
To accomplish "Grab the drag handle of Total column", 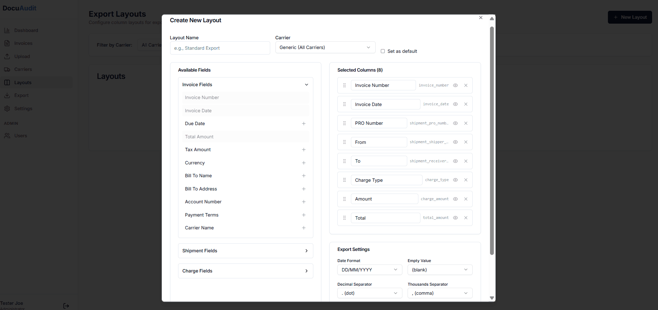I will pyautogui.click(x=345, y=218).
